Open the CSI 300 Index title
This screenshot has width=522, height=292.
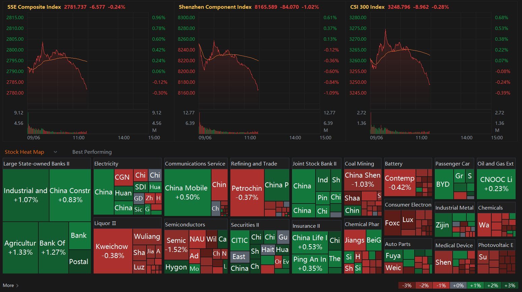tap(367, 7)
